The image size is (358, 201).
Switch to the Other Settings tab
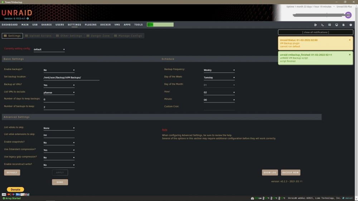pos(69,36)
